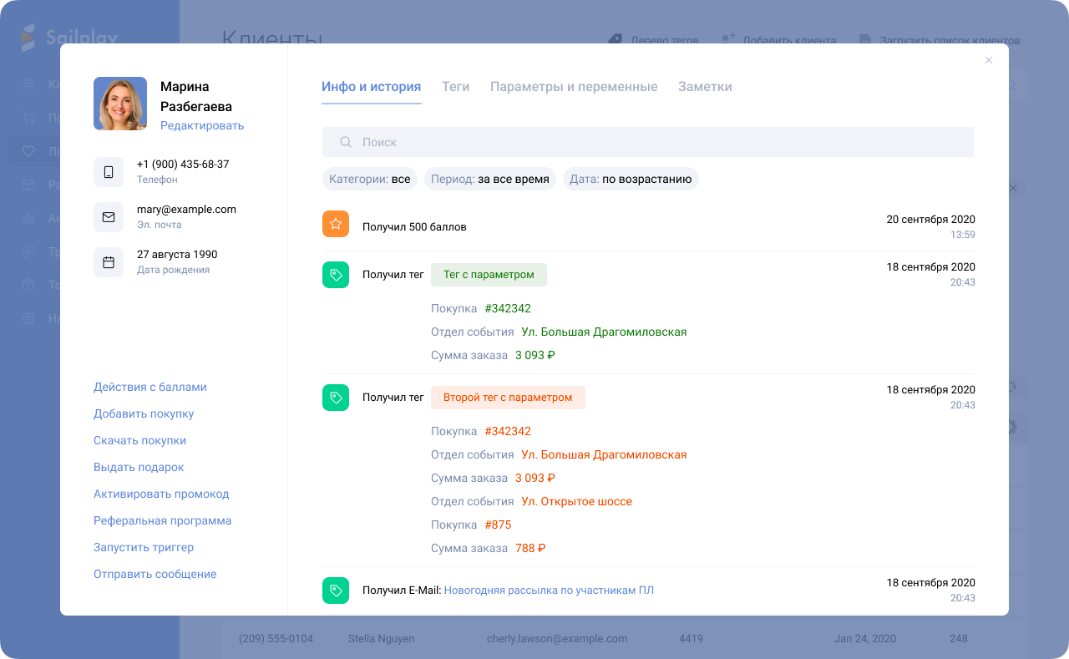This screenshot has height=659, width=1069.
Task: Click green tag icon for Тег с параметром
Action: click(336, 275)
